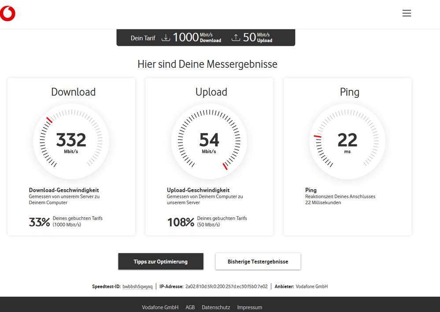Click '(1000 Mbit/s)' under Download percentage
This screenshot has width=440, height=312.
pyautogui.click(x=67, y=224)
